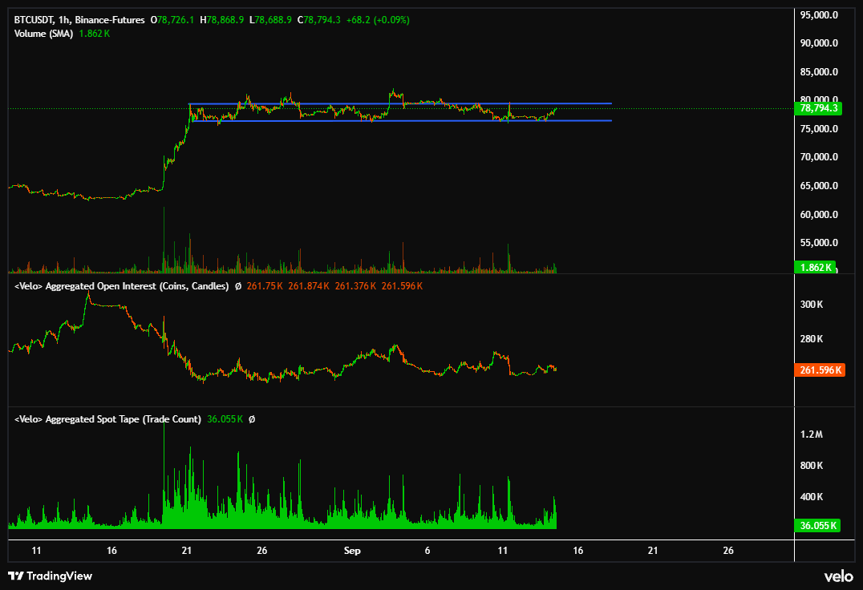This screenshot has height=590, width=863.
Task: Click the orange 261.596K price scale tag
Action: click(820, 370)
